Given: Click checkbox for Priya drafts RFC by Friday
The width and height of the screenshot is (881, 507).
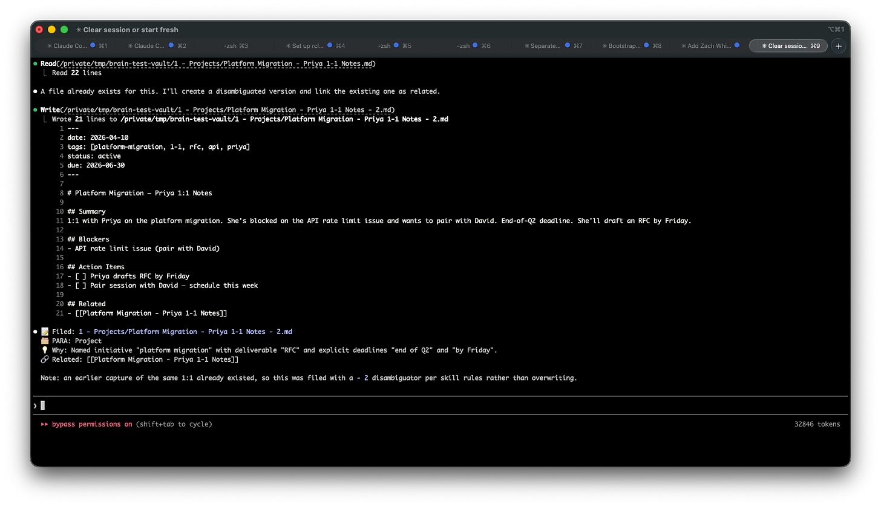Looking at the screenshot, I should point(80,276).
